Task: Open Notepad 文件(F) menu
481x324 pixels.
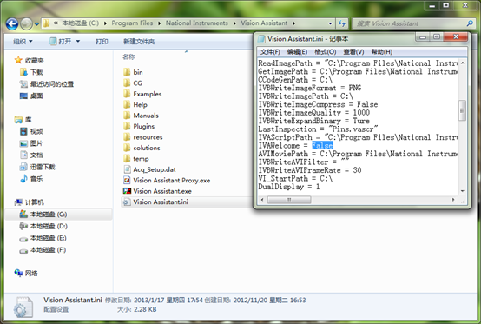Action: tap(270, 52)
